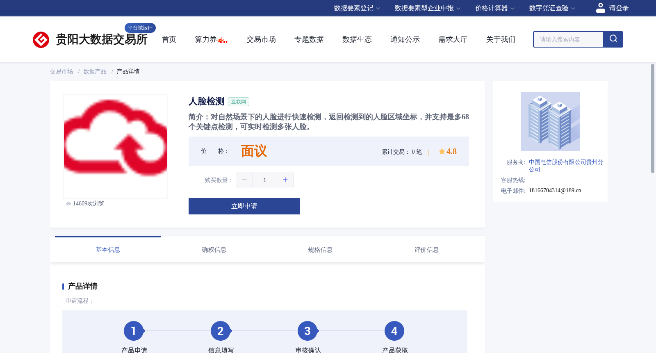Viewport: 656px width, 353px height.
Task: Open 交易市场 in the breadcrumb
Action: [x=61, y=72]
